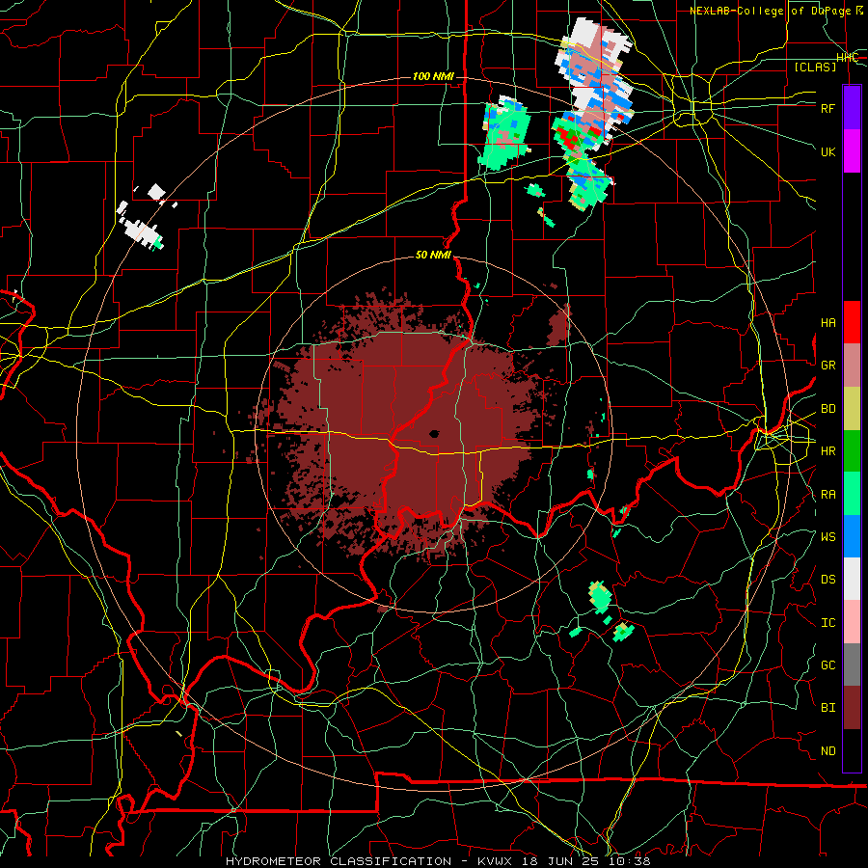Viewport: 868px width, 868px height.
Task: Click the 'IC' legend label
Action: coord(827,623)
